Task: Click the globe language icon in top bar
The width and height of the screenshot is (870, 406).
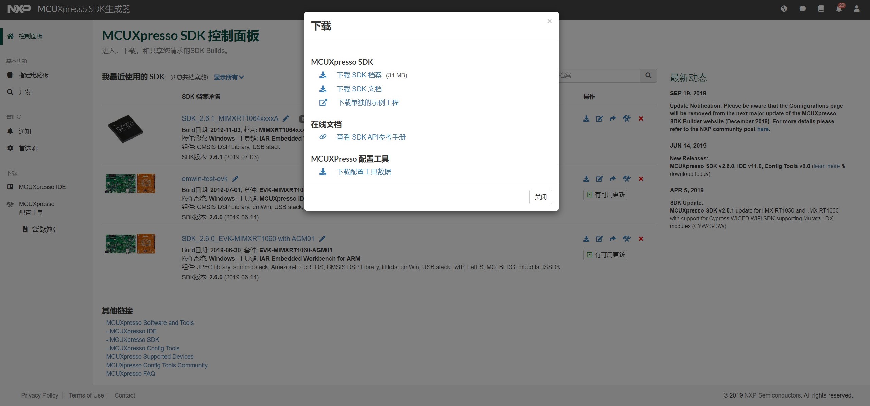Action: pos(784,8)
